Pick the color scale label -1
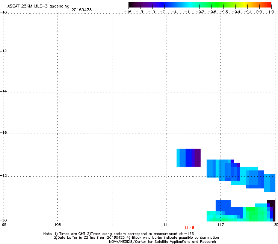Screen dimensions: 278x244 tap(186, 12)
